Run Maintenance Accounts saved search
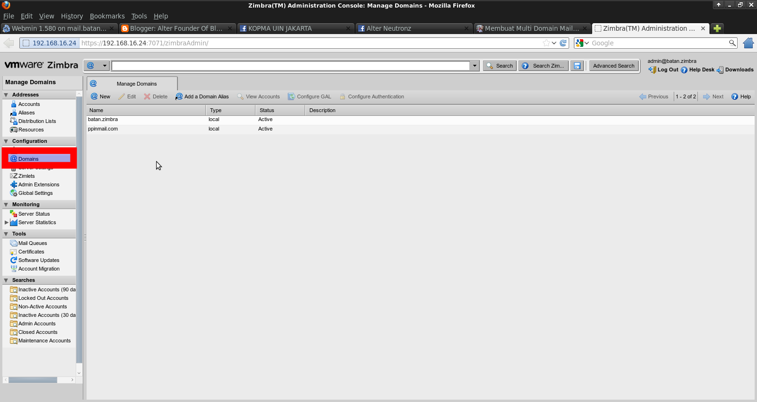 (x=44, y=341)
